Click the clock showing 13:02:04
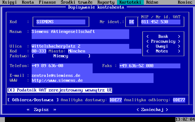 tap(185, 120)
